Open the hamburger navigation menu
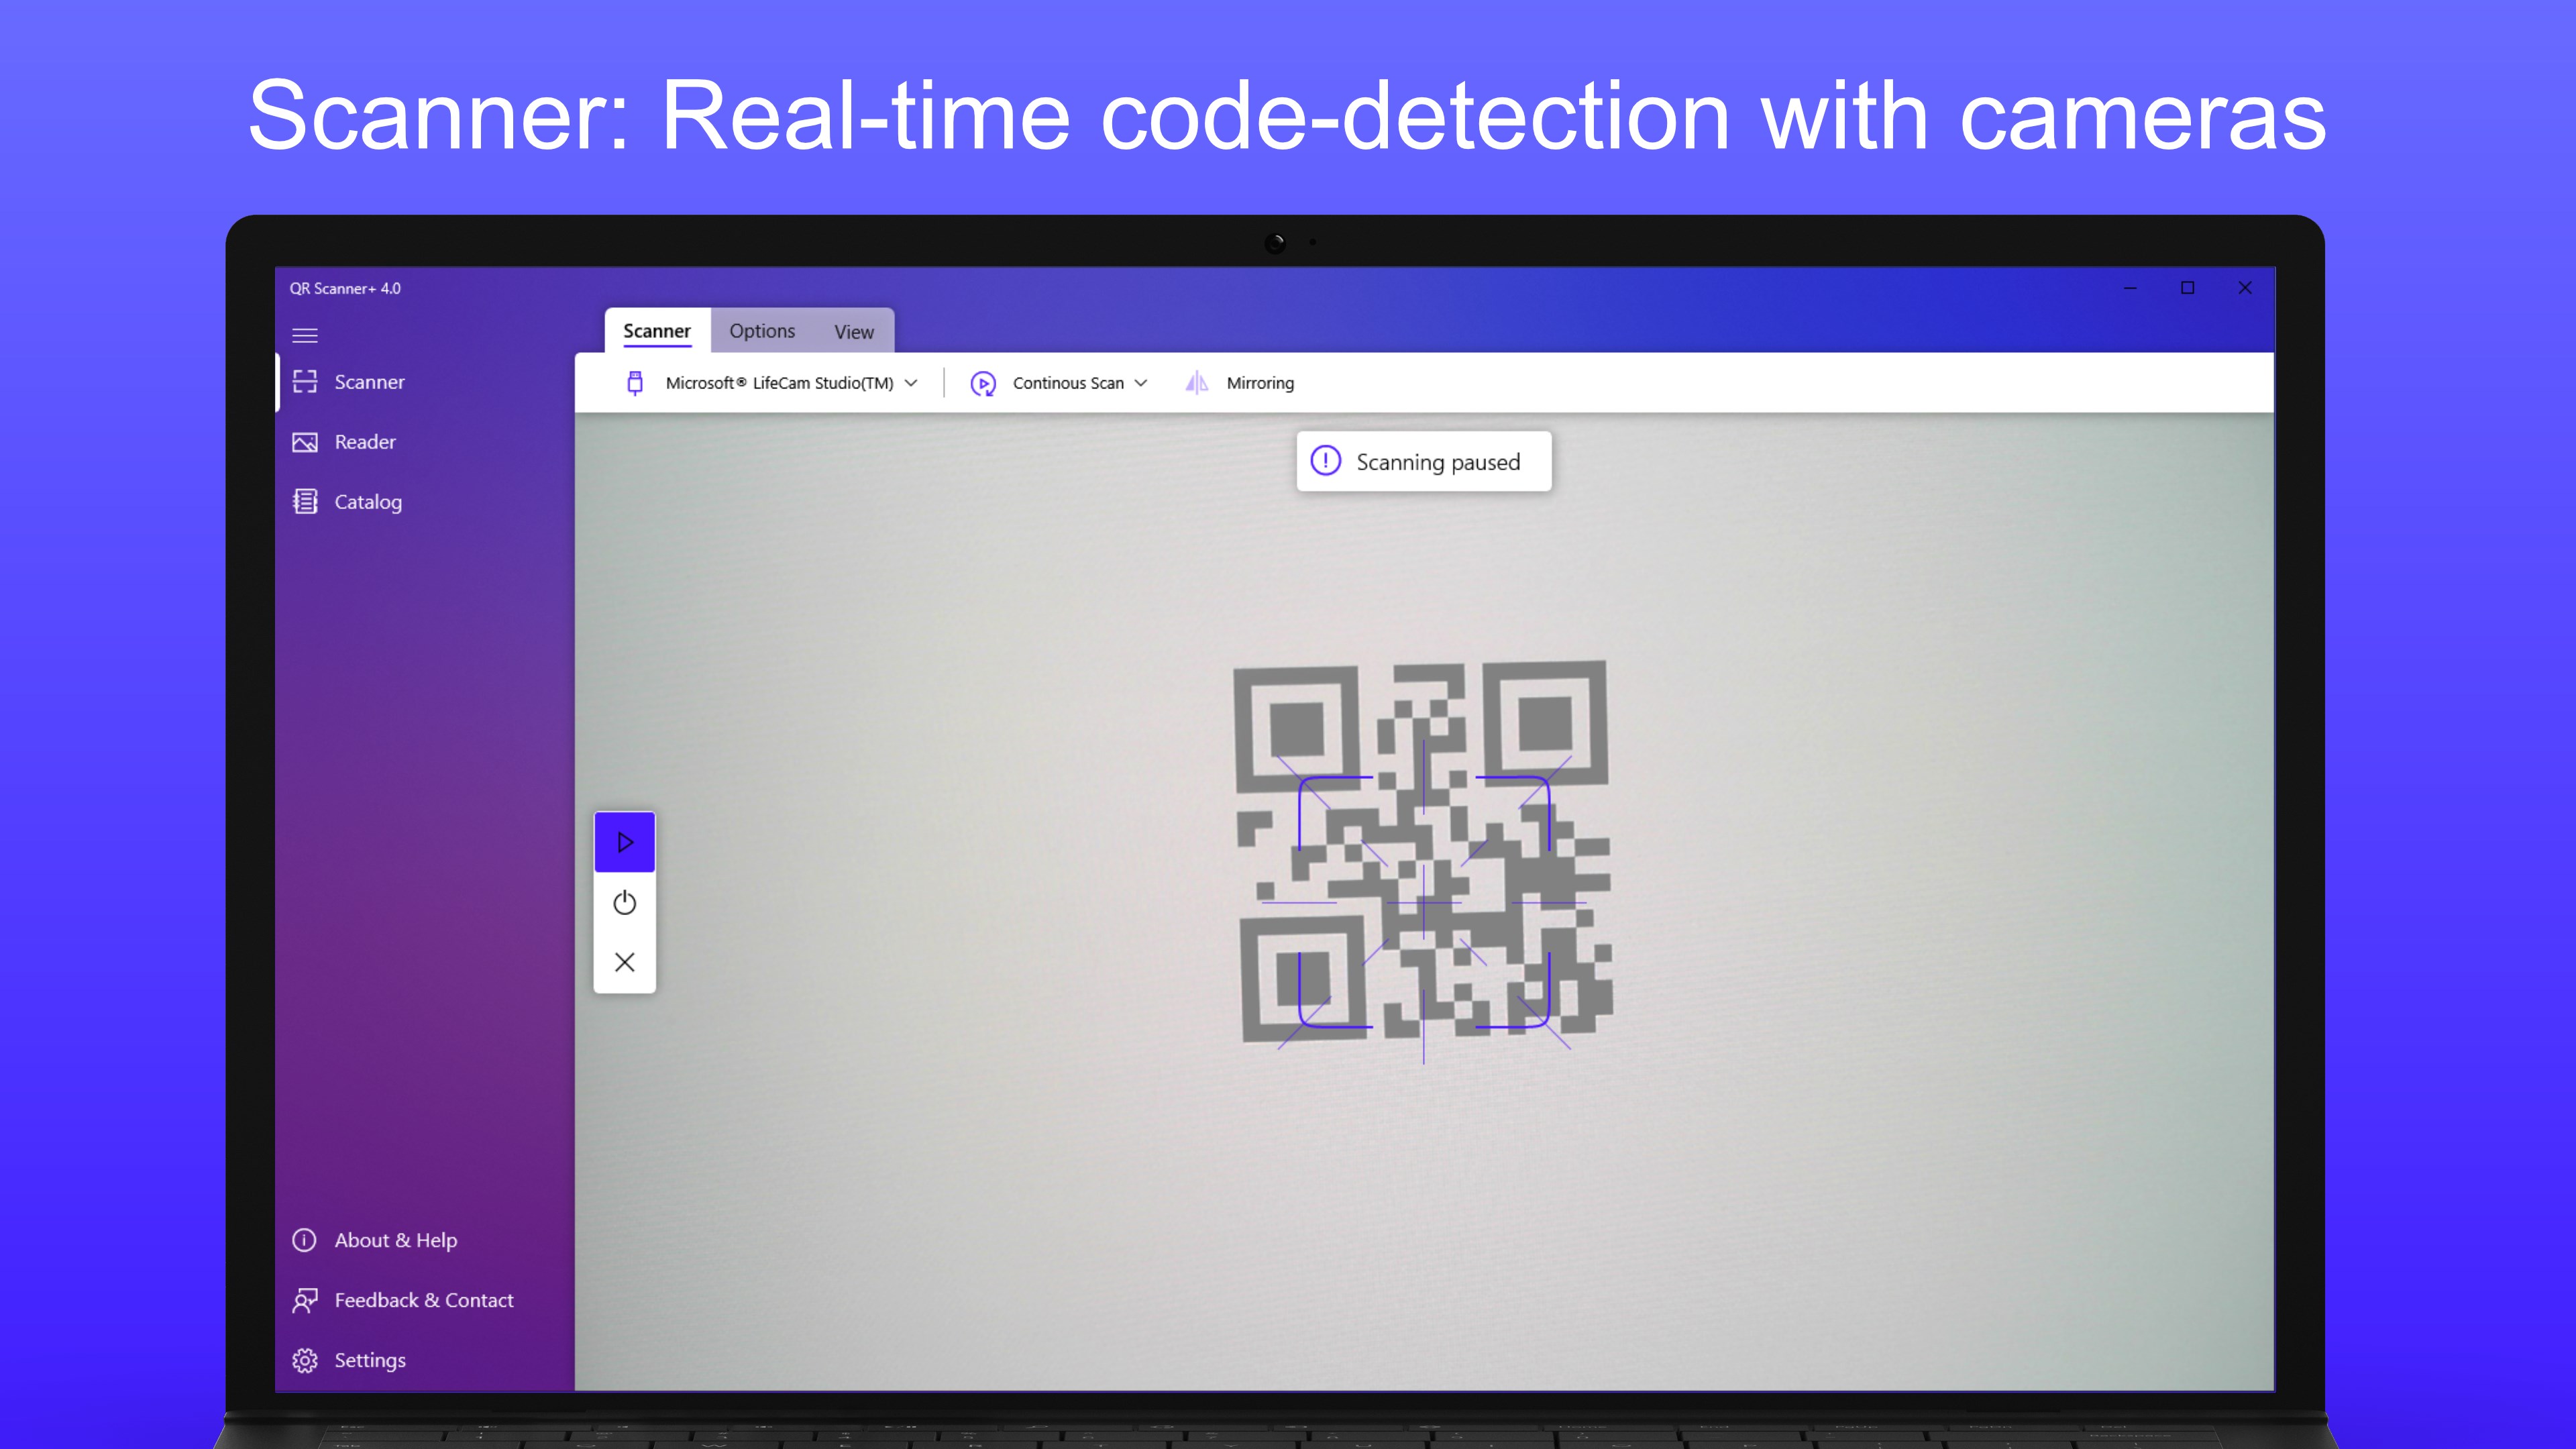The image size is (2576, 1449). coord(305,336)
